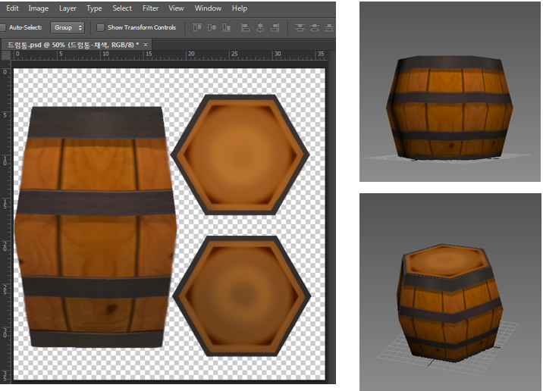This screenshot has width=543, height=391.
Task: Open the Filter menu
Action: pyautogui.click(x=150, y=8)
